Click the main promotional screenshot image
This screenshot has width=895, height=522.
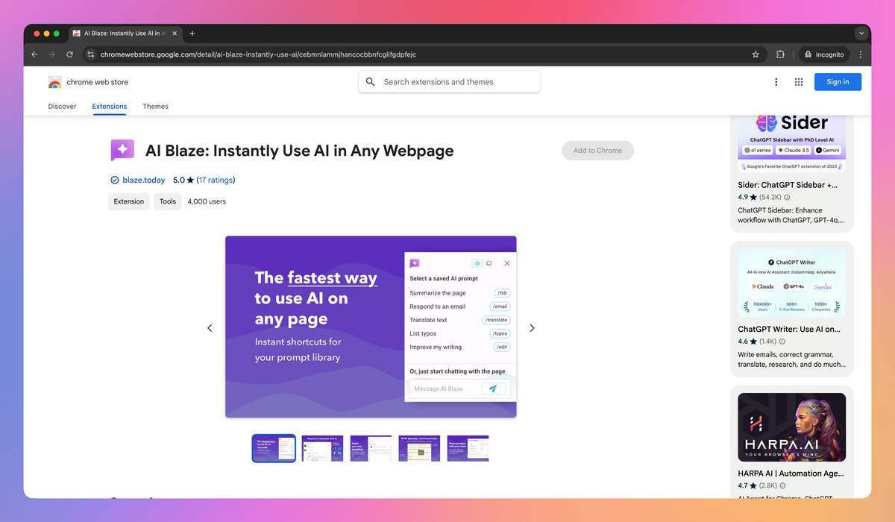click(x=371, y=327)
